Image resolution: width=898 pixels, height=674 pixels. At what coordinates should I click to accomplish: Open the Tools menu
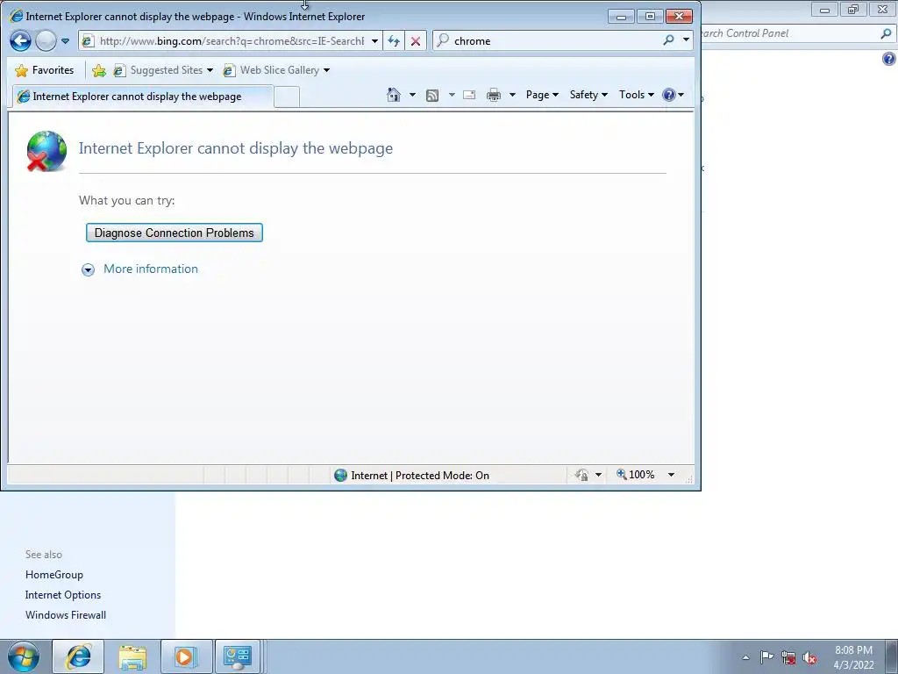636,95
